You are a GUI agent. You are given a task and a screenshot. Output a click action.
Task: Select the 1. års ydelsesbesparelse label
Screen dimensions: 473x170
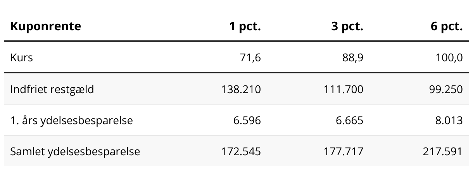point(71,120)
